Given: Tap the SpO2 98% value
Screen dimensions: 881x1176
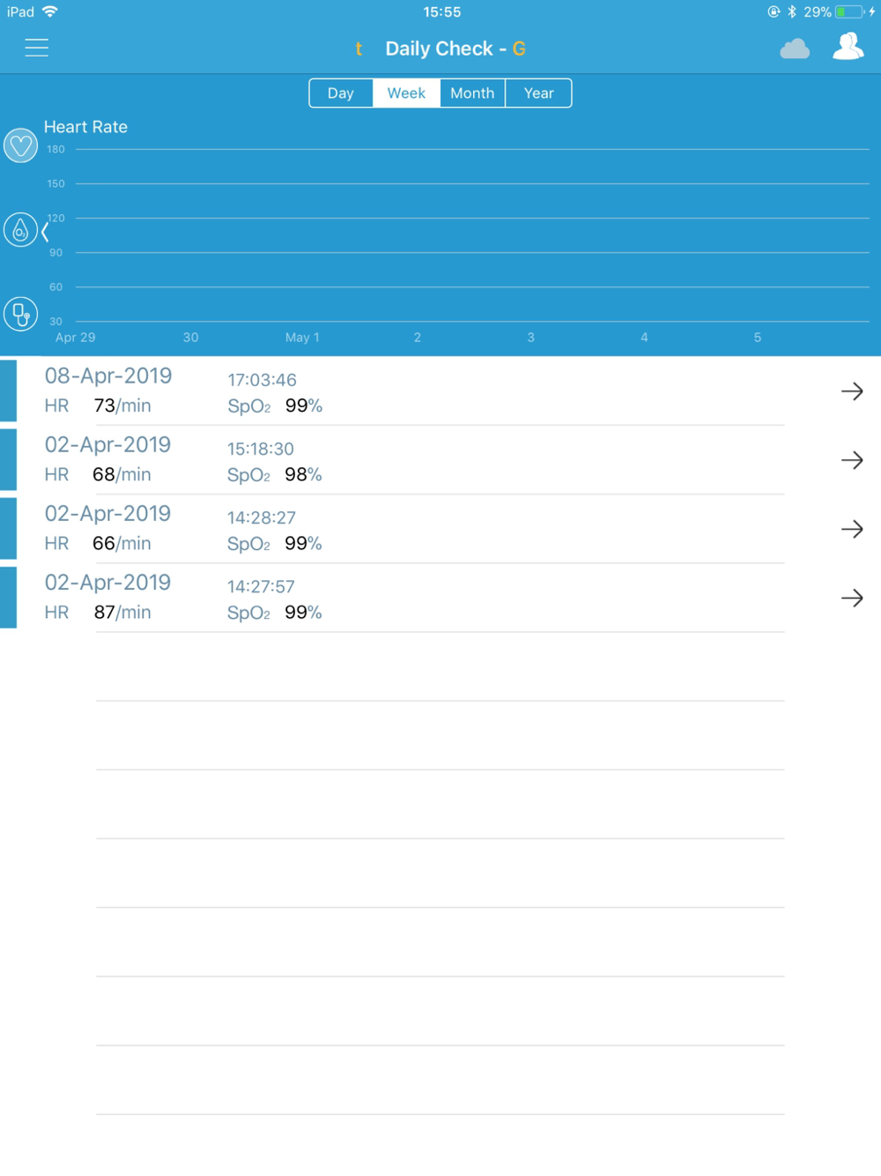Looking at the screenshot, I should 303,474.
